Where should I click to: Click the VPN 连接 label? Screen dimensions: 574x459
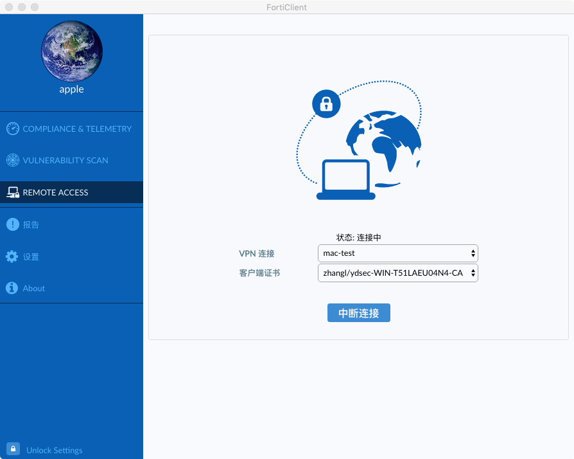(257, 253)
